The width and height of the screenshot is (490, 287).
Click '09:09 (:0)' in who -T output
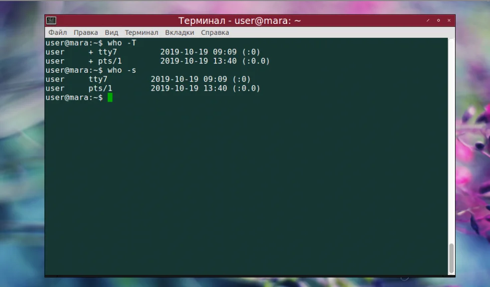coord(237,52)
